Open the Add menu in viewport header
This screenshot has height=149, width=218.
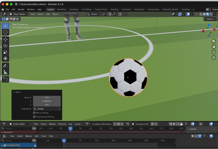click(x=48, y=14)
